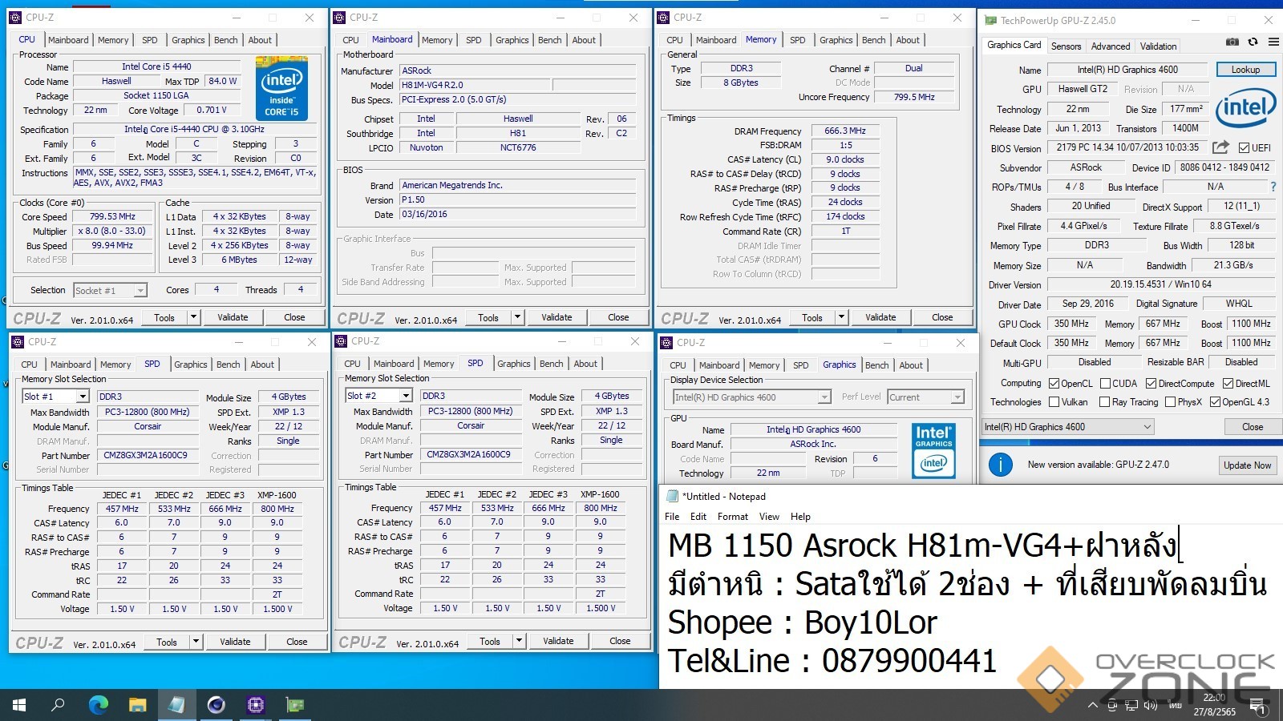Toggle the Vulkan checkbox
This screenshot has width=1283, height=721.
click(x=1054, y=402)
